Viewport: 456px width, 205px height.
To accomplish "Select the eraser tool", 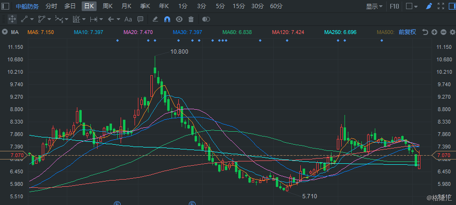I will coord(155,19).
